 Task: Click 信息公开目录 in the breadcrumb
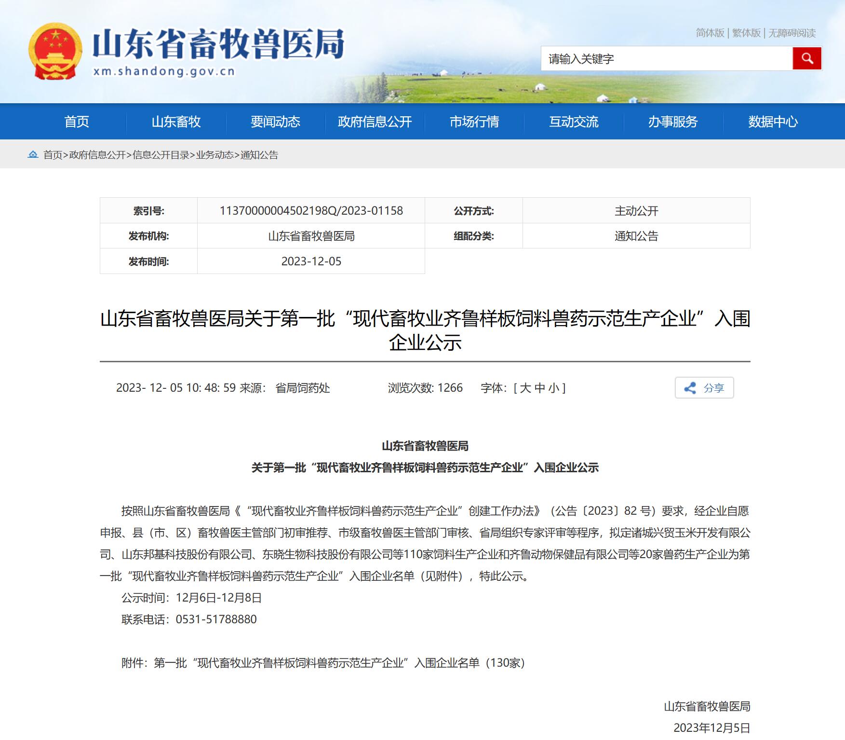(x=161, y=155)
